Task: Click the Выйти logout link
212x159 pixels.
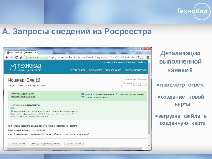Action: click(x=142, y=62)
